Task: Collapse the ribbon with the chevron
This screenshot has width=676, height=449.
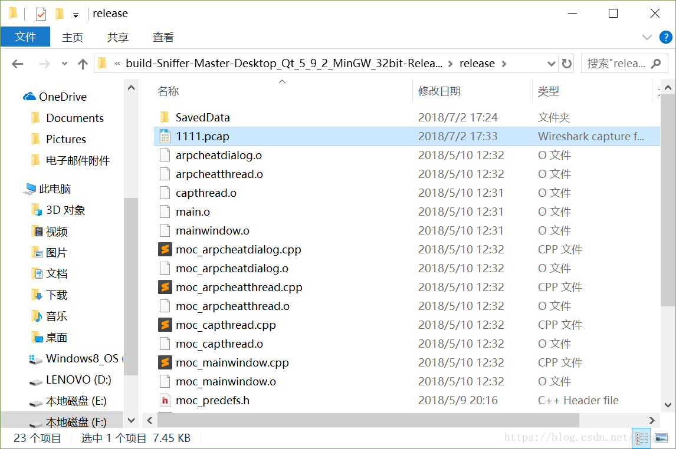Action: click(647, 37)
